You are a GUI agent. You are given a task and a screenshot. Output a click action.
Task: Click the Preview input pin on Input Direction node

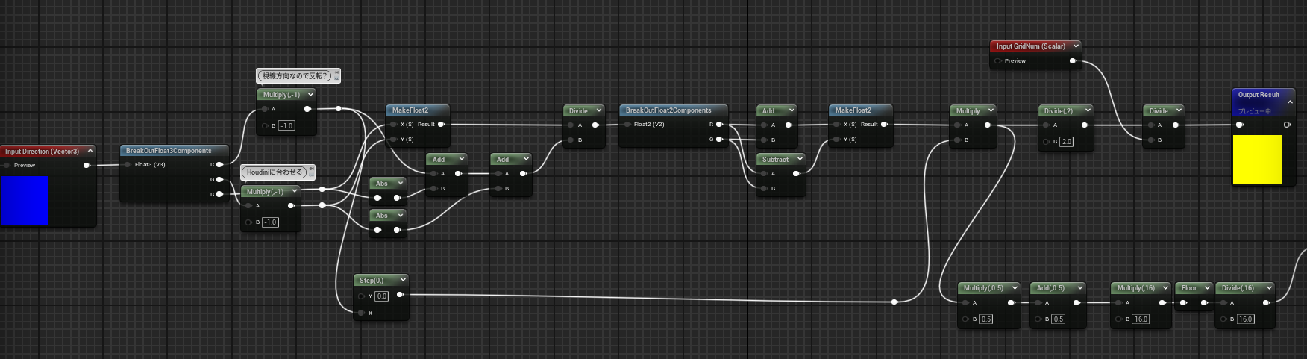[x=7, y=165]
